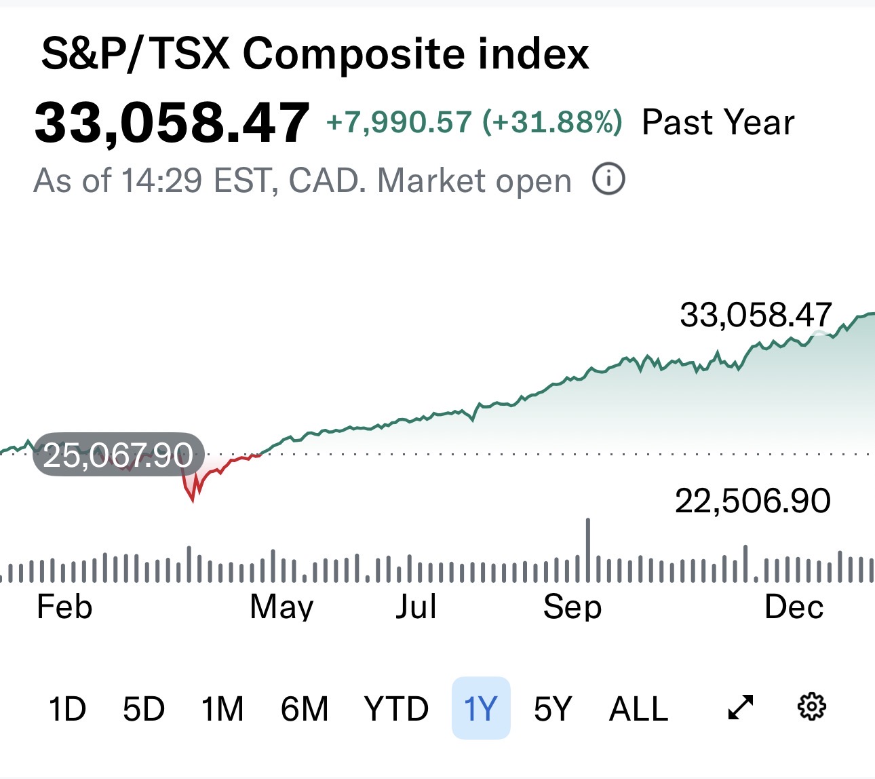The image size is (875, 779).
Task: Switch chart to 5Y range
Action: point(553,709)
